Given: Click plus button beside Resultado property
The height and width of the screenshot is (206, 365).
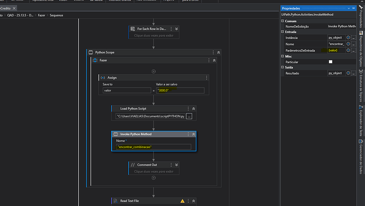Looking at the screenshot, I should [x=348, y=73].
